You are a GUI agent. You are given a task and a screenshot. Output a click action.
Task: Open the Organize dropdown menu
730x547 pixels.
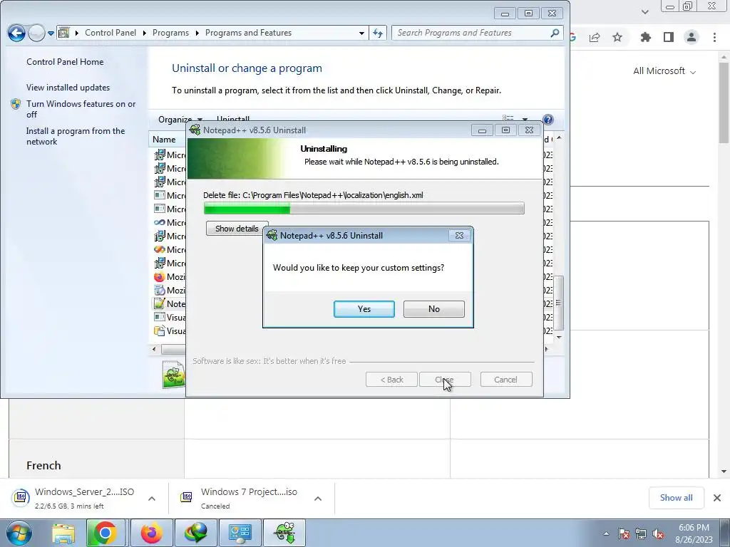pos(180,119)
